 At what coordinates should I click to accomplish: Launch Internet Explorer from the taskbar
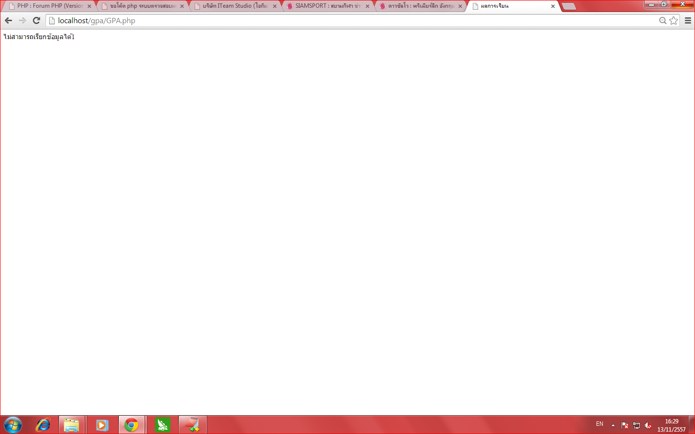point(43,425)
